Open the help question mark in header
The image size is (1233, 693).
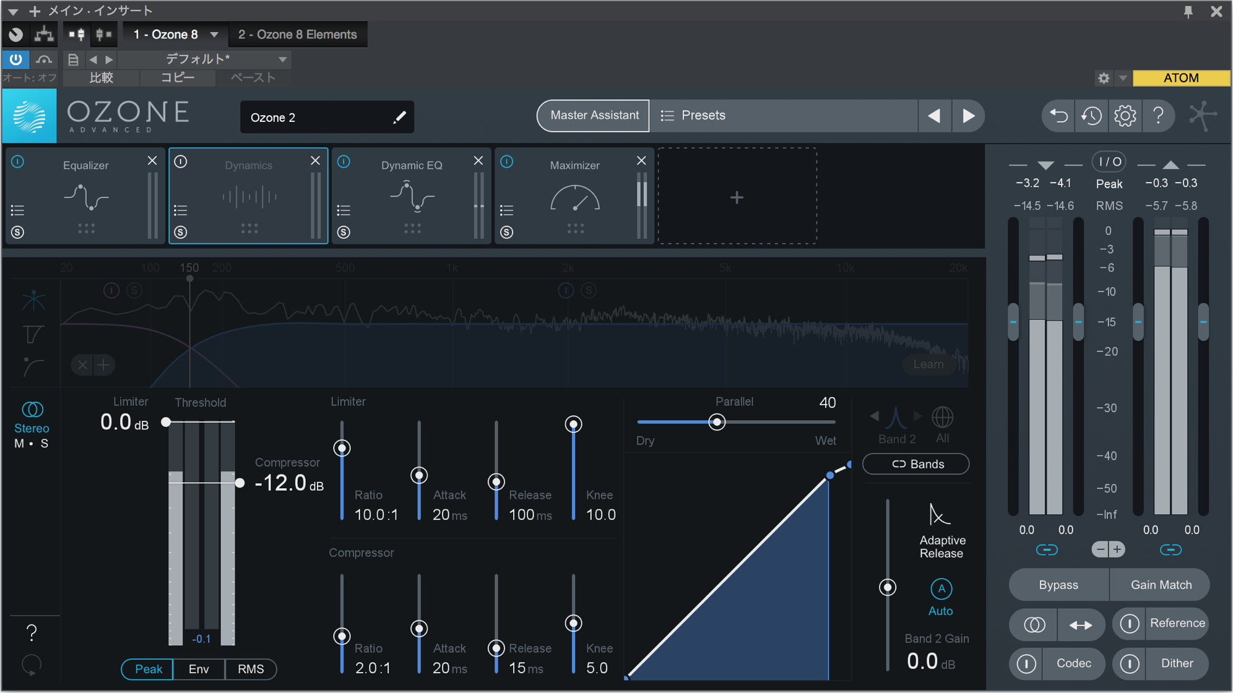(1158, 116)
